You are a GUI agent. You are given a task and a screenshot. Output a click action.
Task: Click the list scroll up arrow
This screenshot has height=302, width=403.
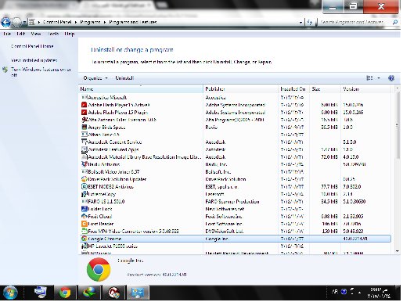(x=398, y=88)
